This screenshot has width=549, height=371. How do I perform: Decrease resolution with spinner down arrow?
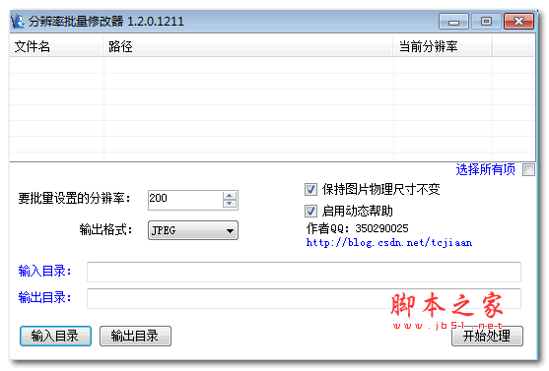(230, 204)
